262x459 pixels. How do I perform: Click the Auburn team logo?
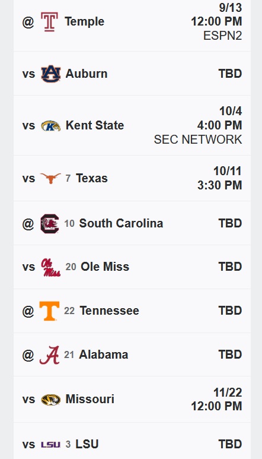tap(50, 74)
